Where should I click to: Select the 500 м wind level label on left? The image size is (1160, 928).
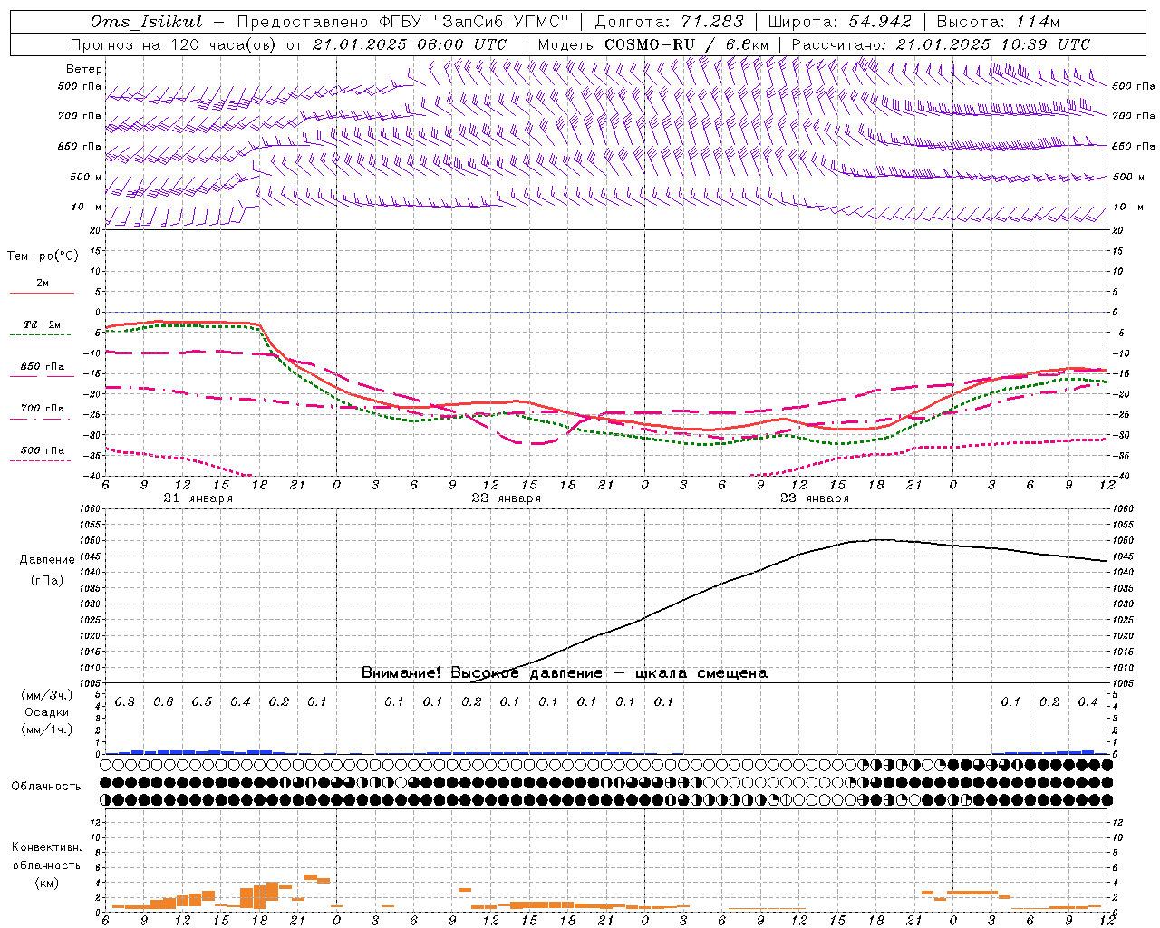[86, 177]
